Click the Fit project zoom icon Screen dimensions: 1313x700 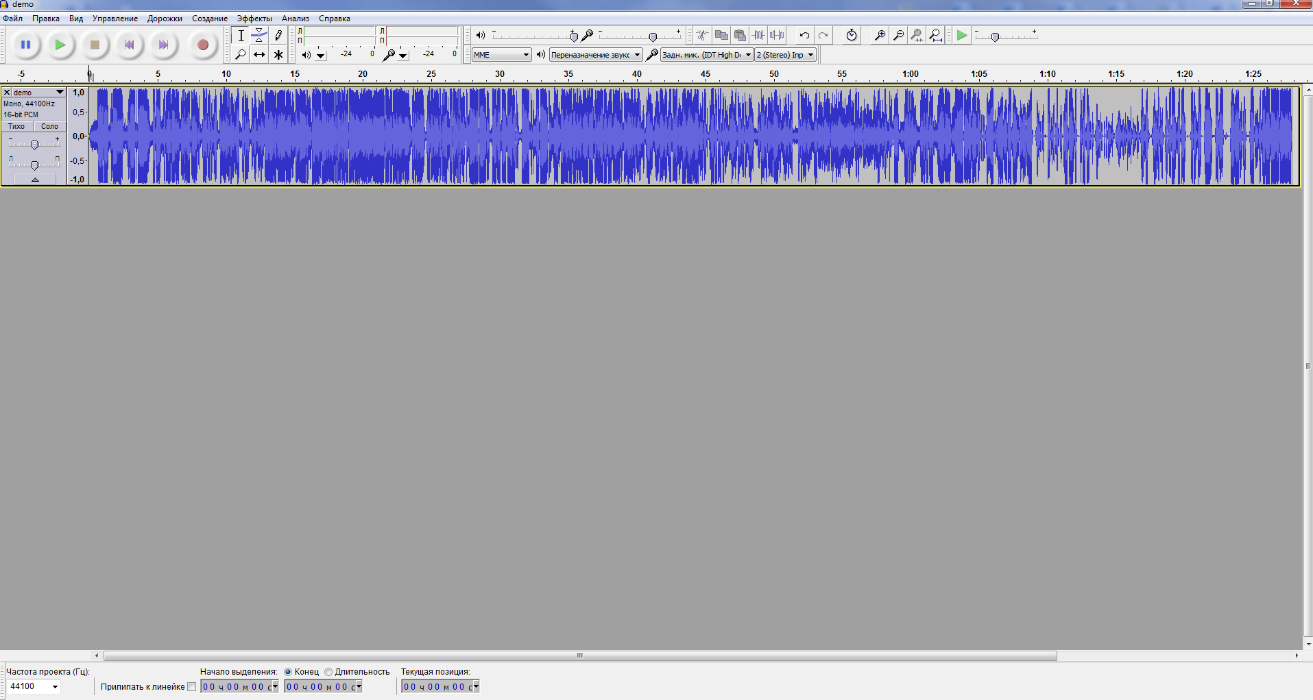935,36
